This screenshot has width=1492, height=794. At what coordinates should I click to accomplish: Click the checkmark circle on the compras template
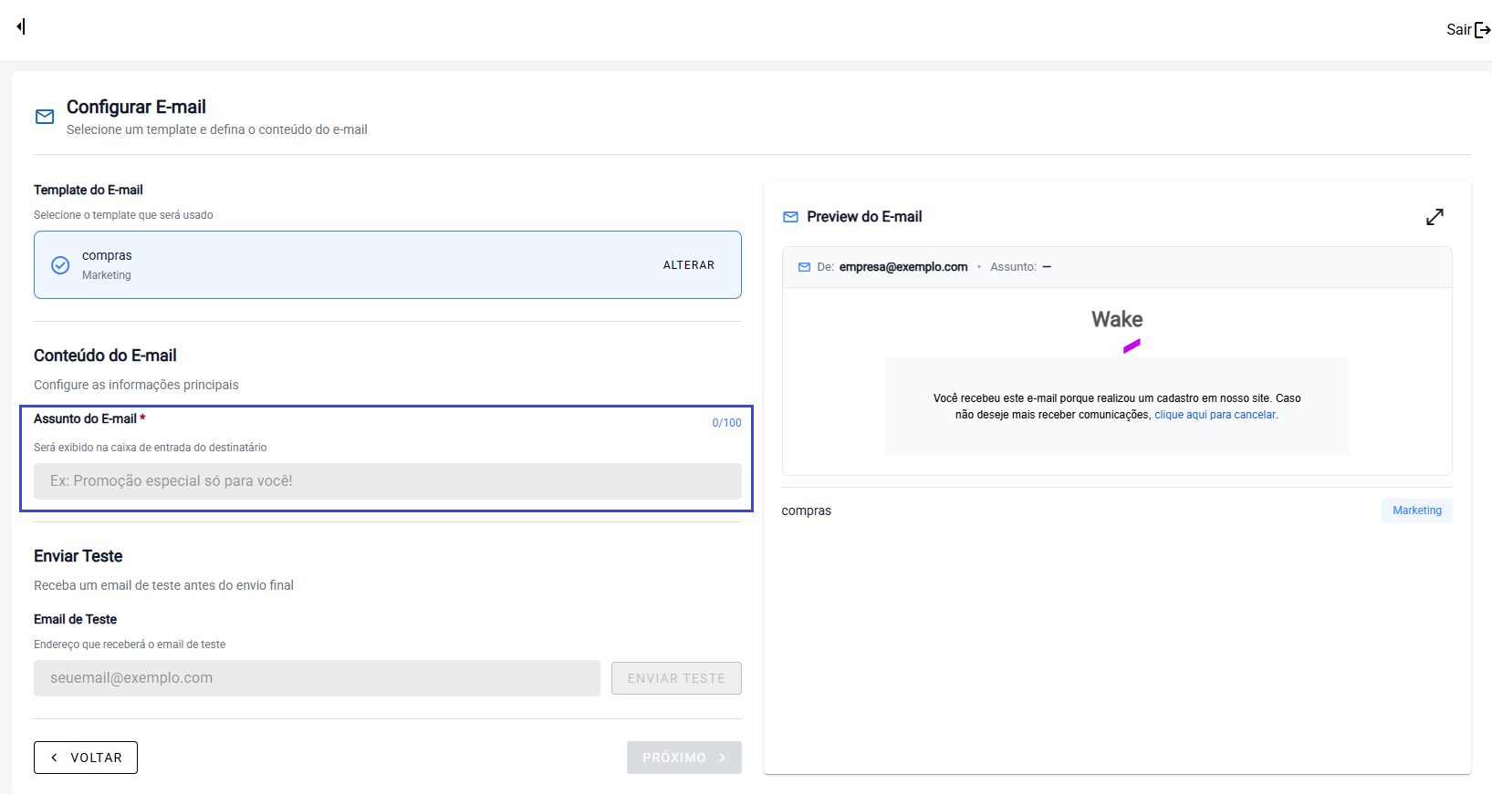[60, 265]
